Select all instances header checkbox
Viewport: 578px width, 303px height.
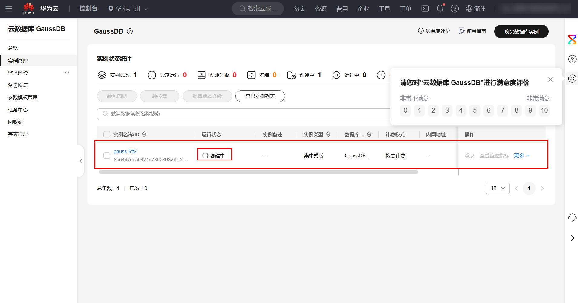tap(107, 134)
